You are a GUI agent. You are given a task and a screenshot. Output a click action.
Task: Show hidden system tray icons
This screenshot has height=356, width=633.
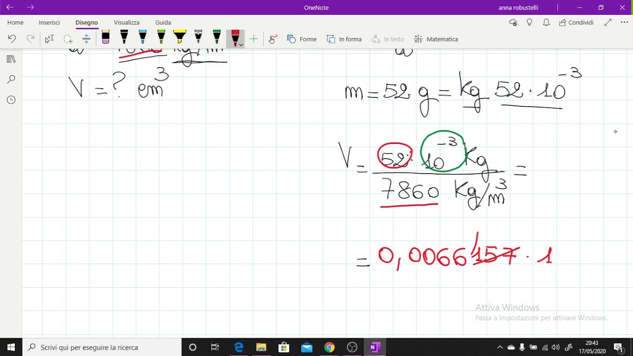tap(500, 347)
